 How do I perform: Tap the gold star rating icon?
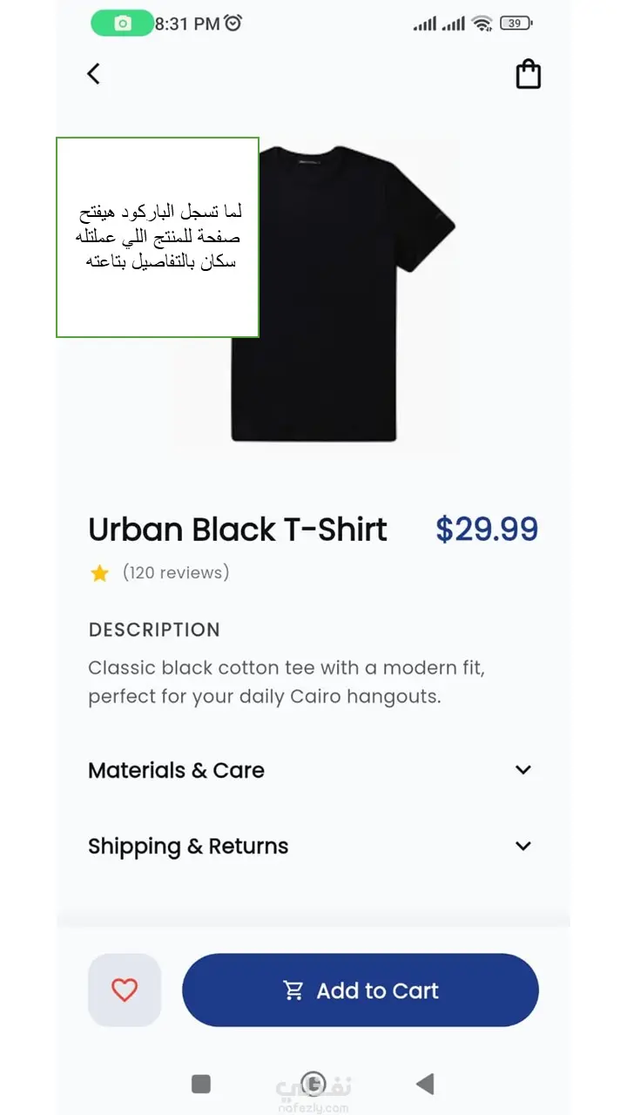click(x=100, y=573)
